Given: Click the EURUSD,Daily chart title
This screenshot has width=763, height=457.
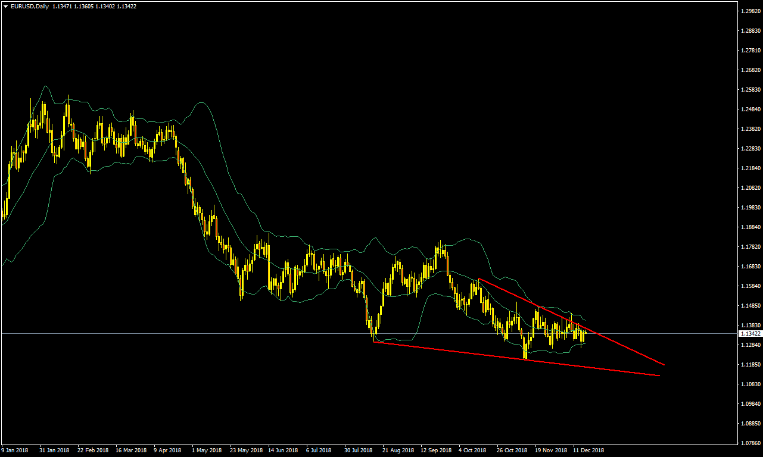Looking at the screenshot, I should point(30,6).
